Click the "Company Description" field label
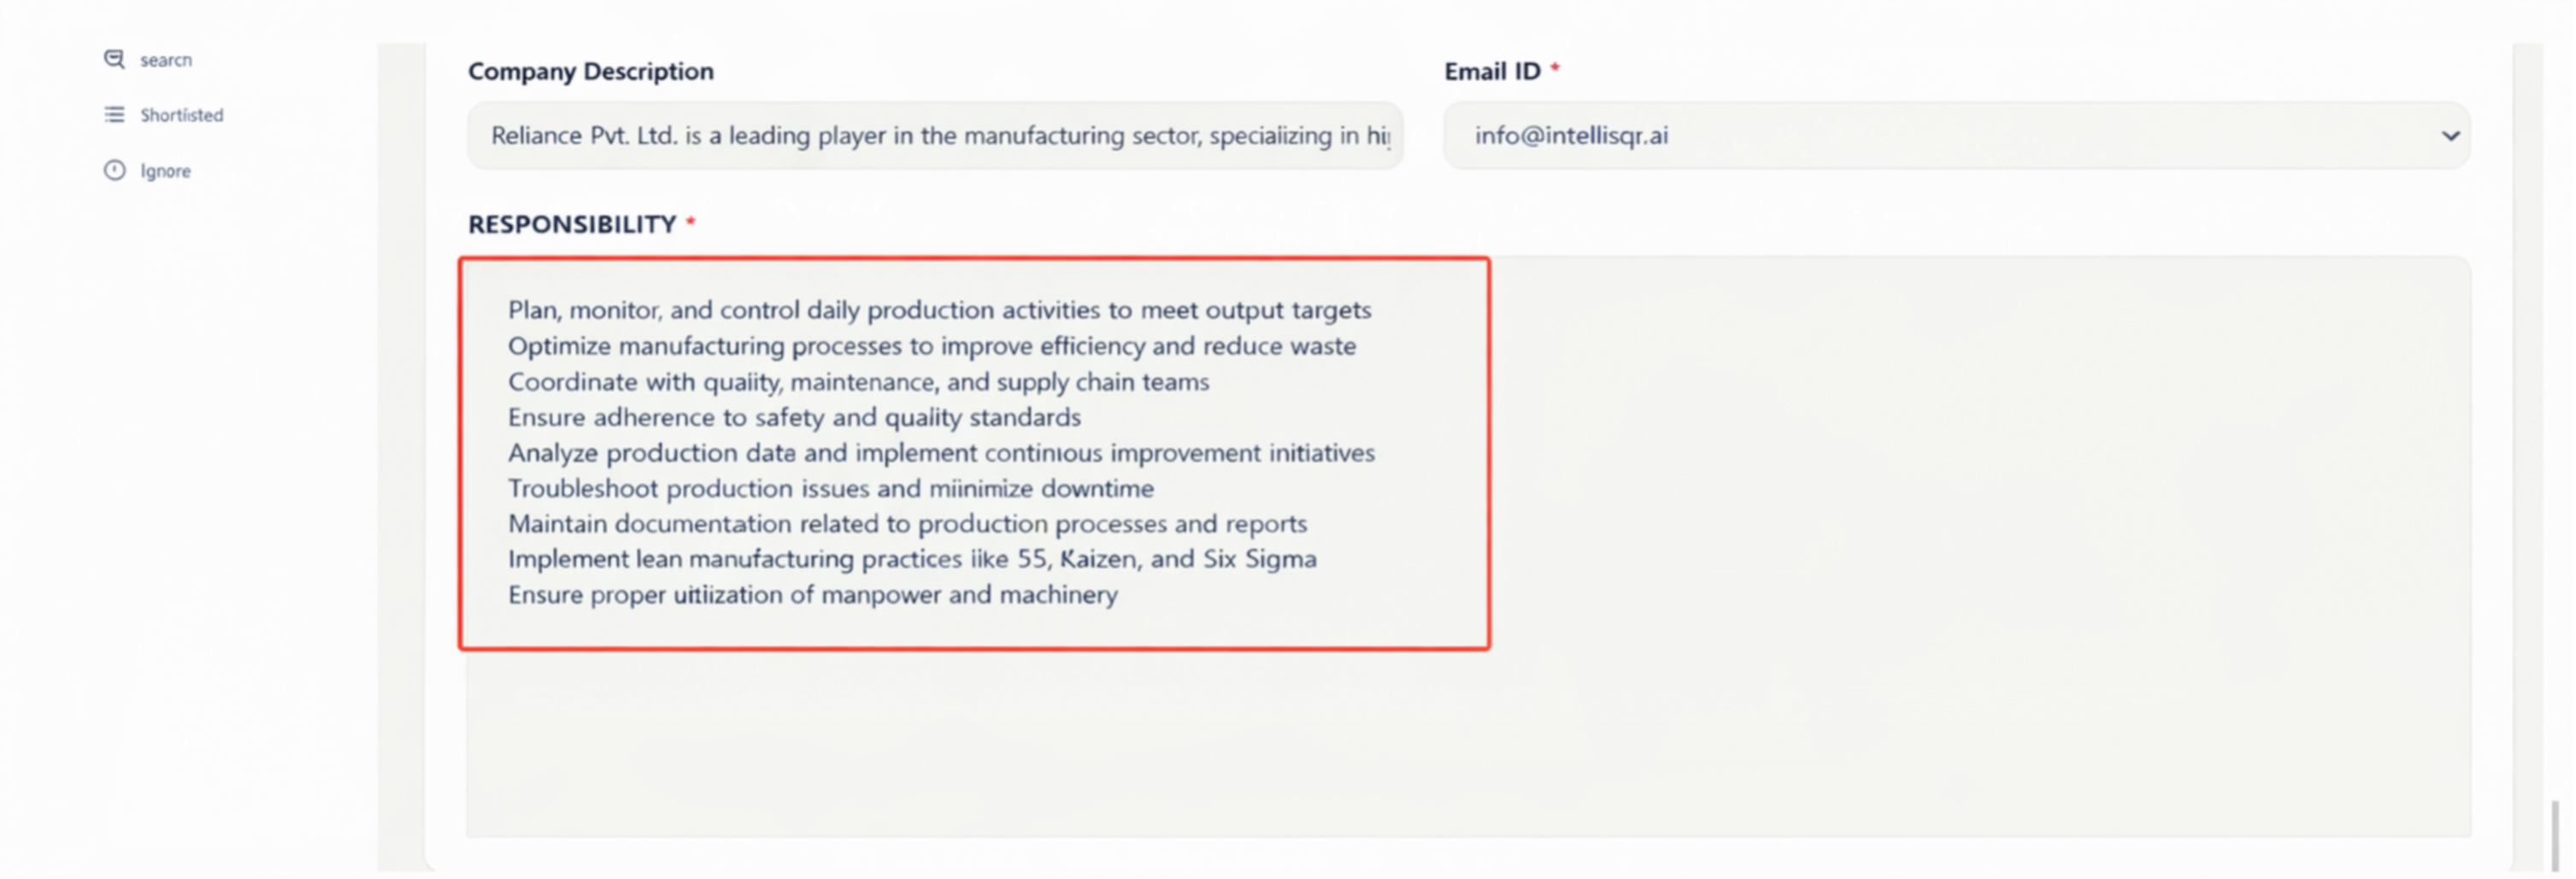Screen dimensions: 2576x879 pyautogui.click(x=591, y=72)
